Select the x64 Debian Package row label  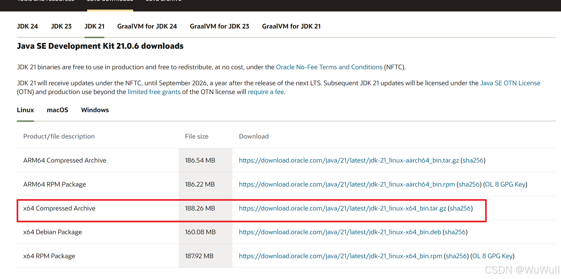click(52, 232)
